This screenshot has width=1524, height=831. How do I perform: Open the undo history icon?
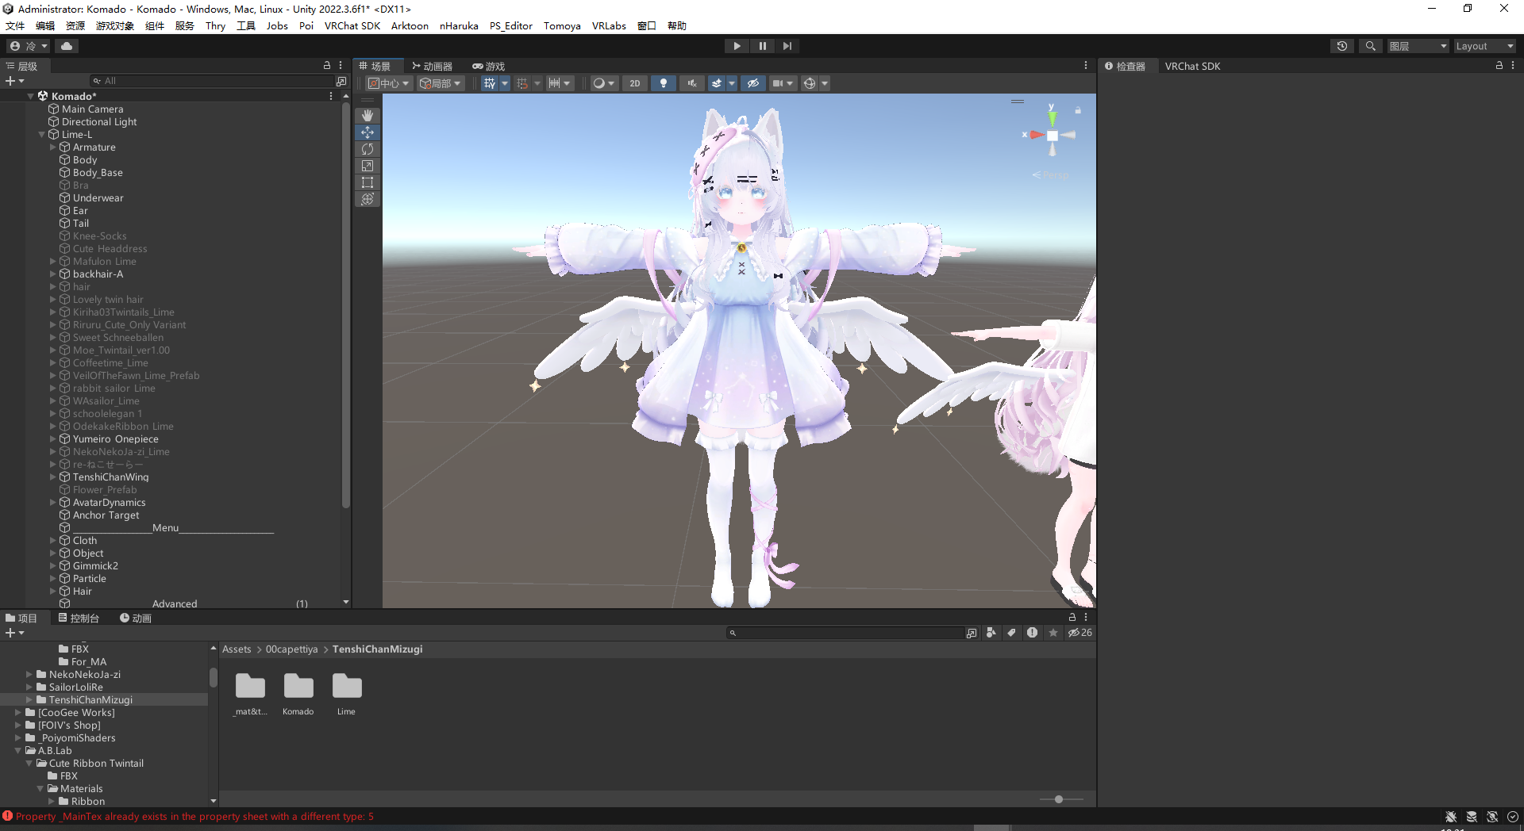[1342, 46]
